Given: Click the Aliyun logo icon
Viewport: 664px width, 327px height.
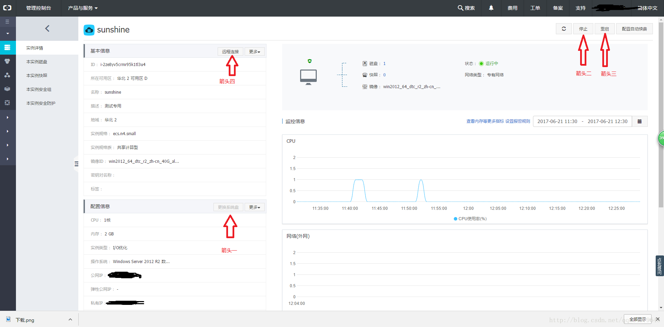Looking at the screenshot, I should point(7,8).
